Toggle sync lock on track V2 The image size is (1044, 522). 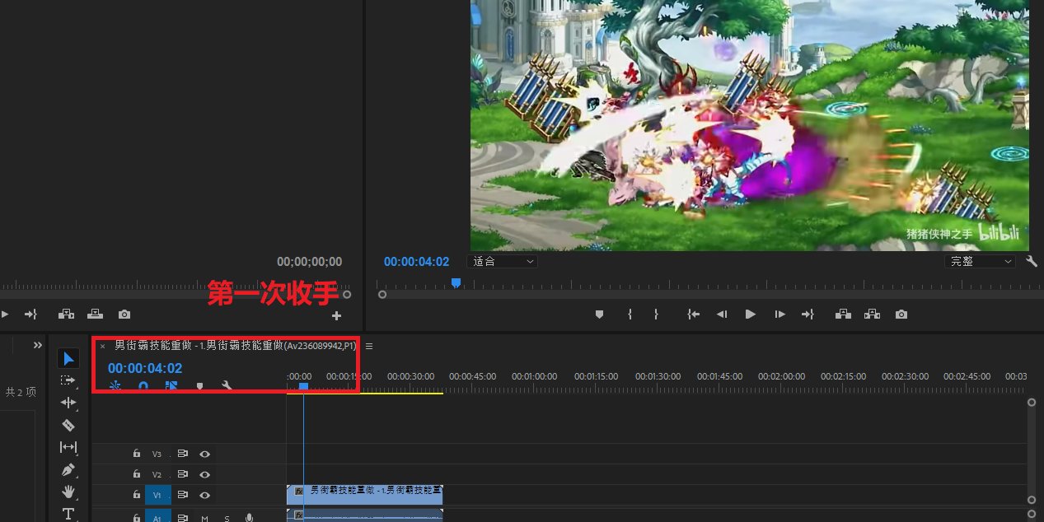pyautogui.click(x=183, y=474)
